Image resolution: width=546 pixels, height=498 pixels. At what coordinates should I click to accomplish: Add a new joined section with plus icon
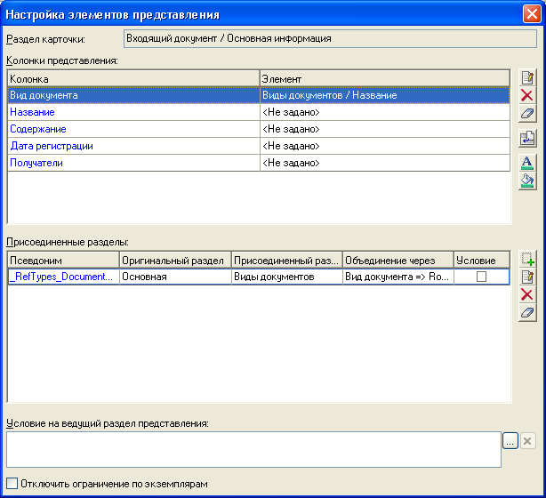click(x=526, y=260)
